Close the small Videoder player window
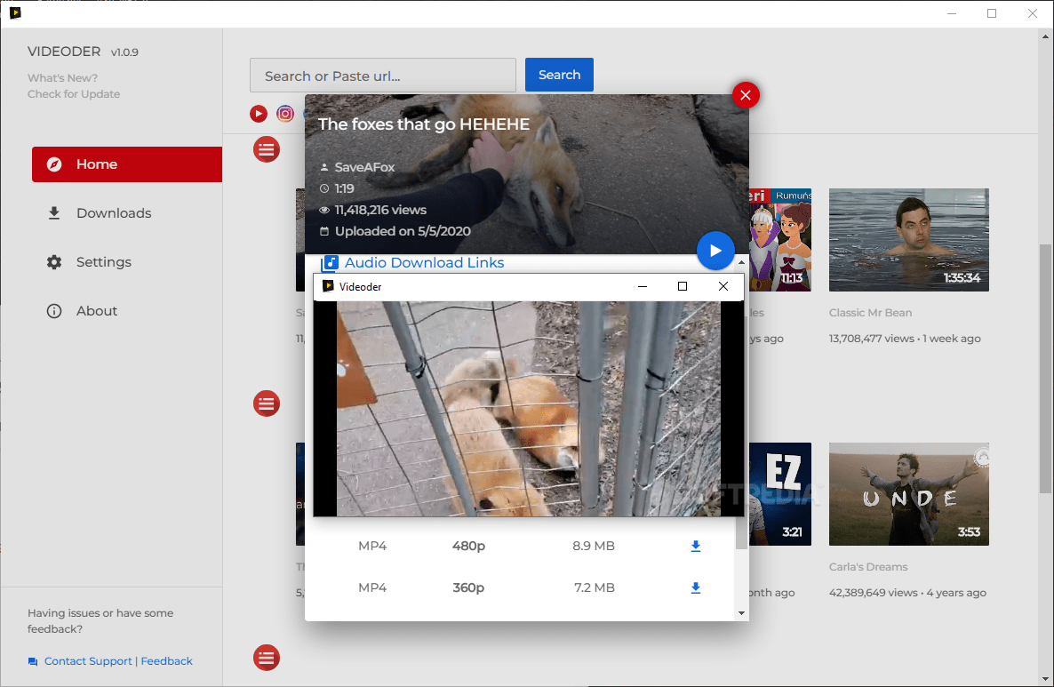Viewport: 1054px width, 687px height. 723,286
